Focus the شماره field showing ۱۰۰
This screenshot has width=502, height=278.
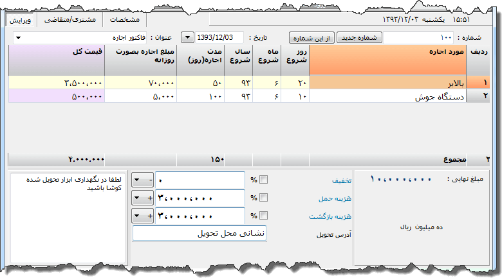pyautogui.click(x=418, y=38)
